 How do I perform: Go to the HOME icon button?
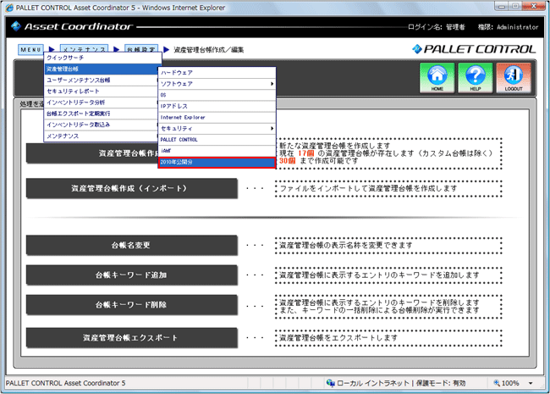437,78
